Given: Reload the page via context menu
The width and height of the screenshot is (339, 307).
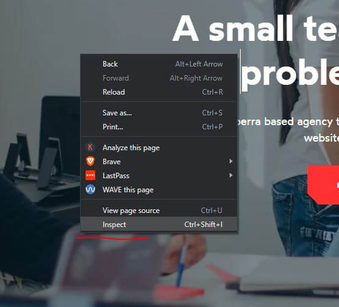Looking at the screenshot, I should [159, 92].
